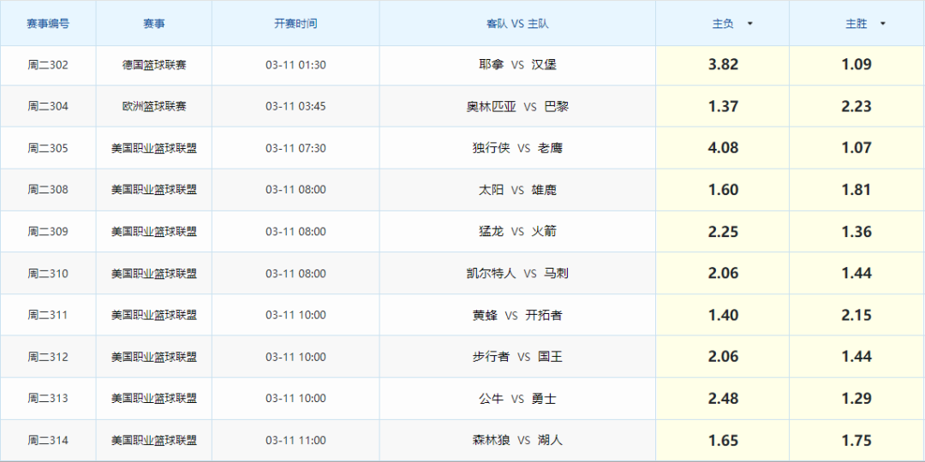Viewport: 925px width, 462px height.
Task: Select odds 1.29 for 公牛 VS 勇士
Action: tap(857, 399)
